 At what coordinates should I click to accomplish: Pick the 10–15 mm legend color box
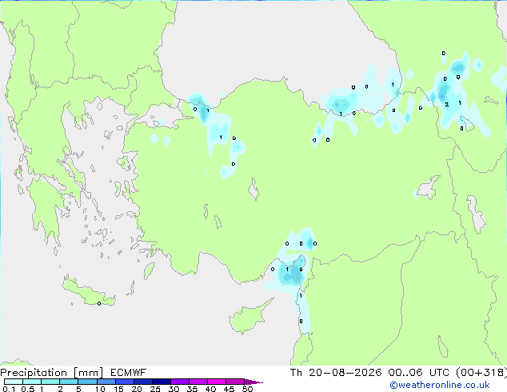pos(106,382)
